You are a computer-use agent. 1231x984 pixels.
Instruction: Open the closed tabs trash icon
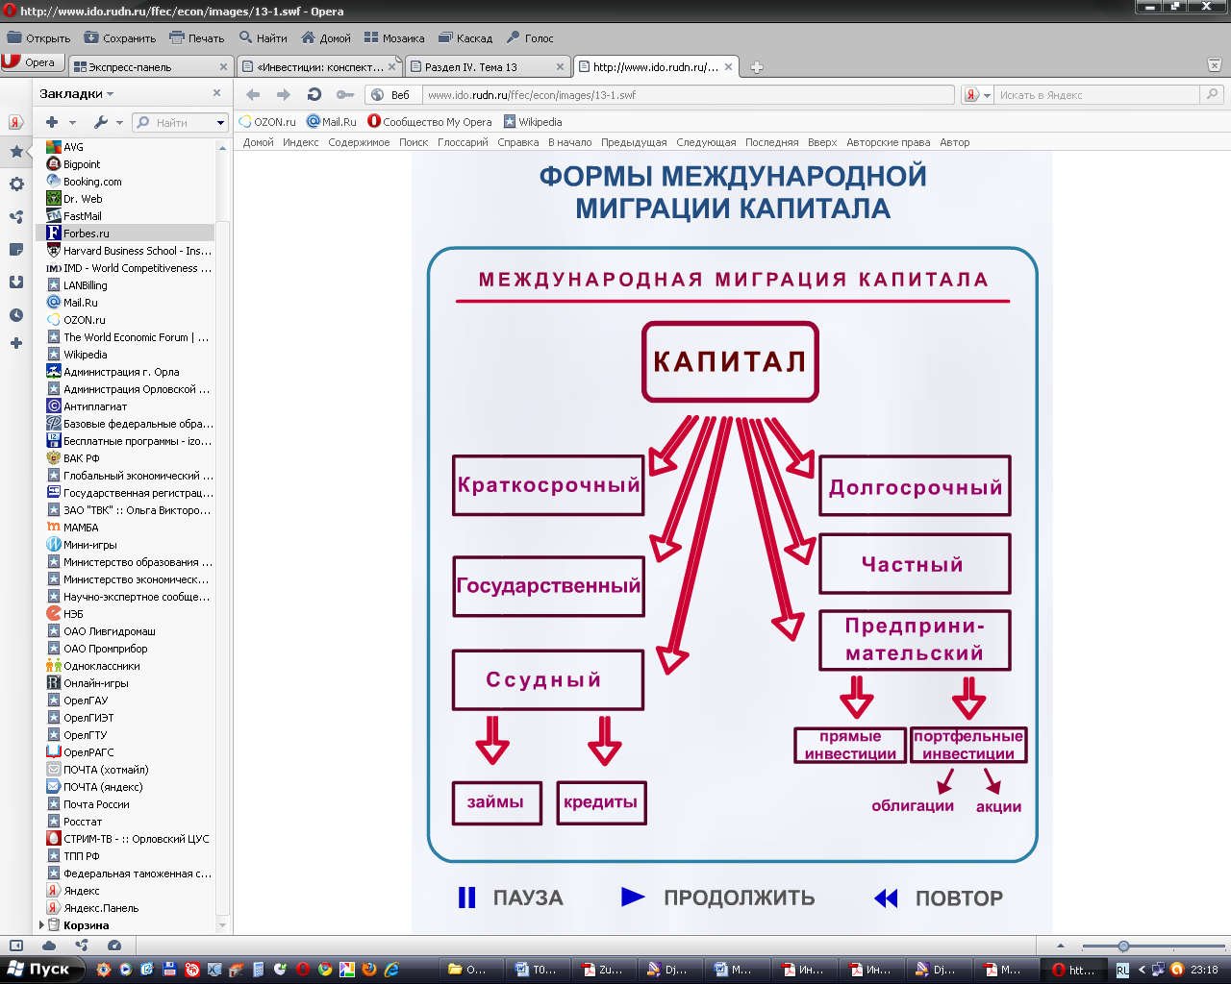point(1214,65)
